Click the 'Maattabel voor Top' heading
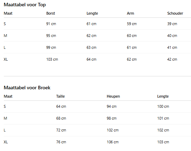 [25, 5]
